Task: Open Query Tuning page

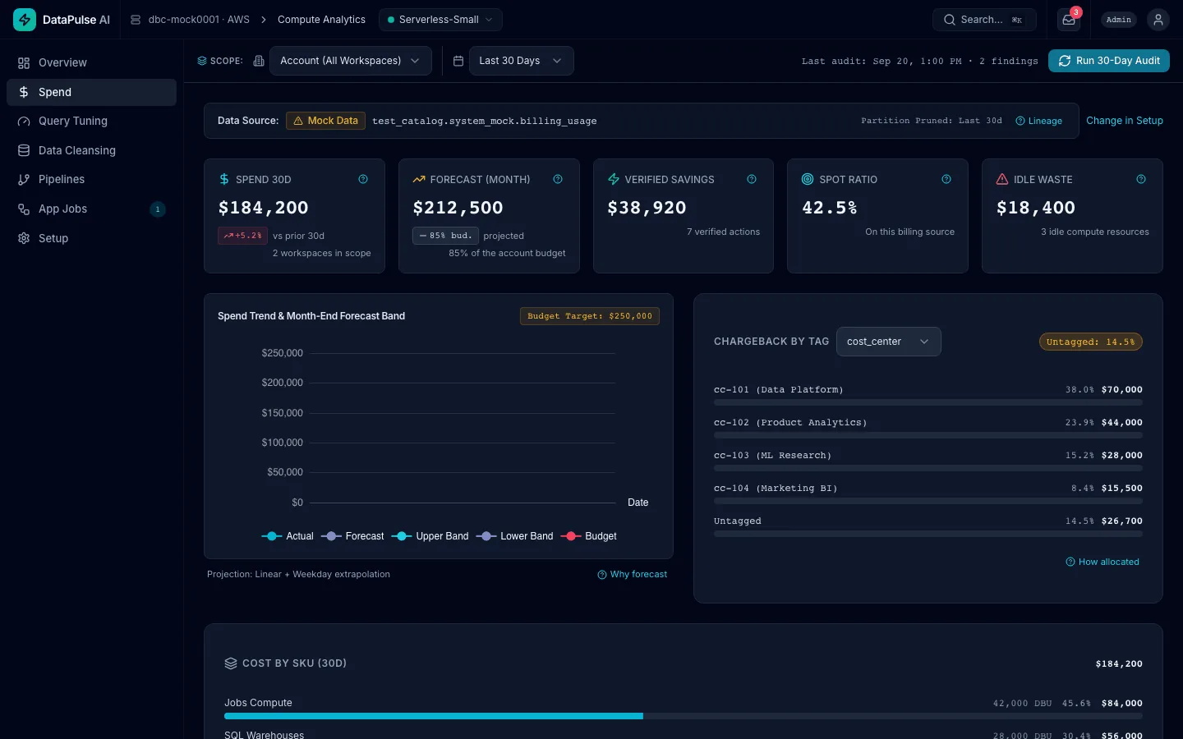Action: click(91, 122)
